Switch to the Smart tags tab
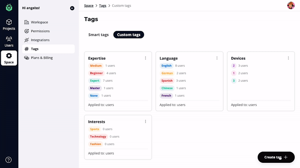The image size is (300, 168). click(98, 35)
